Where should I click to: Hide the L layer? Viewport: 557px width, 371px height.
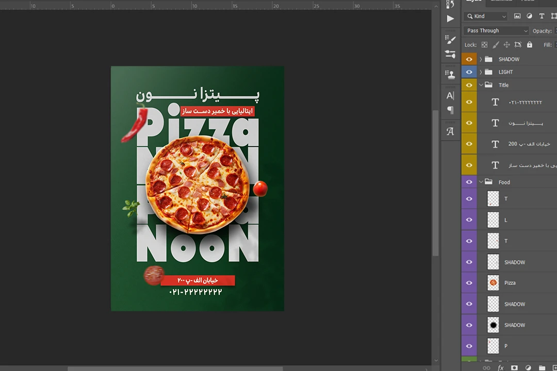point(469,220)
